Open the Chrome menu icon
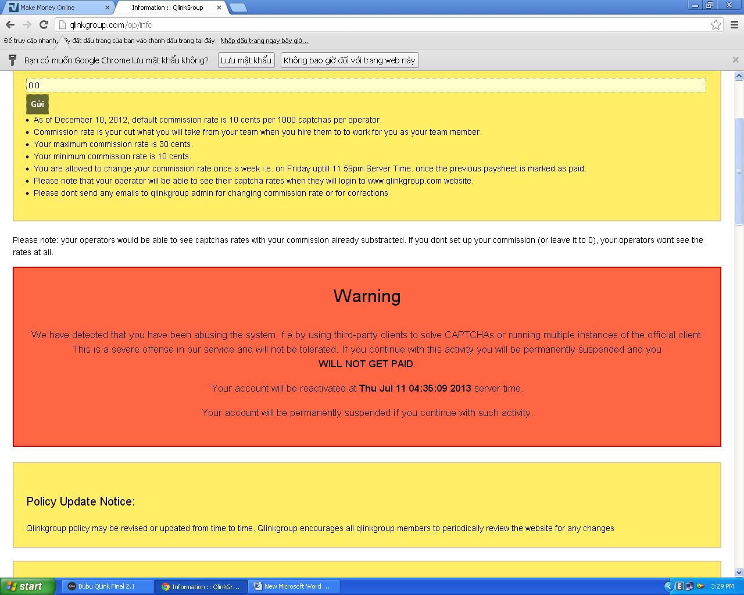 tap(734, 24)
